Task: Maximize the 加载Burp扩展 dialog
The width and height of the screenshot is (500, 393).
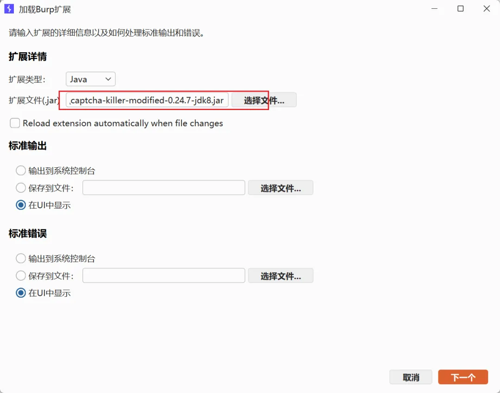Action: point(461,9)
